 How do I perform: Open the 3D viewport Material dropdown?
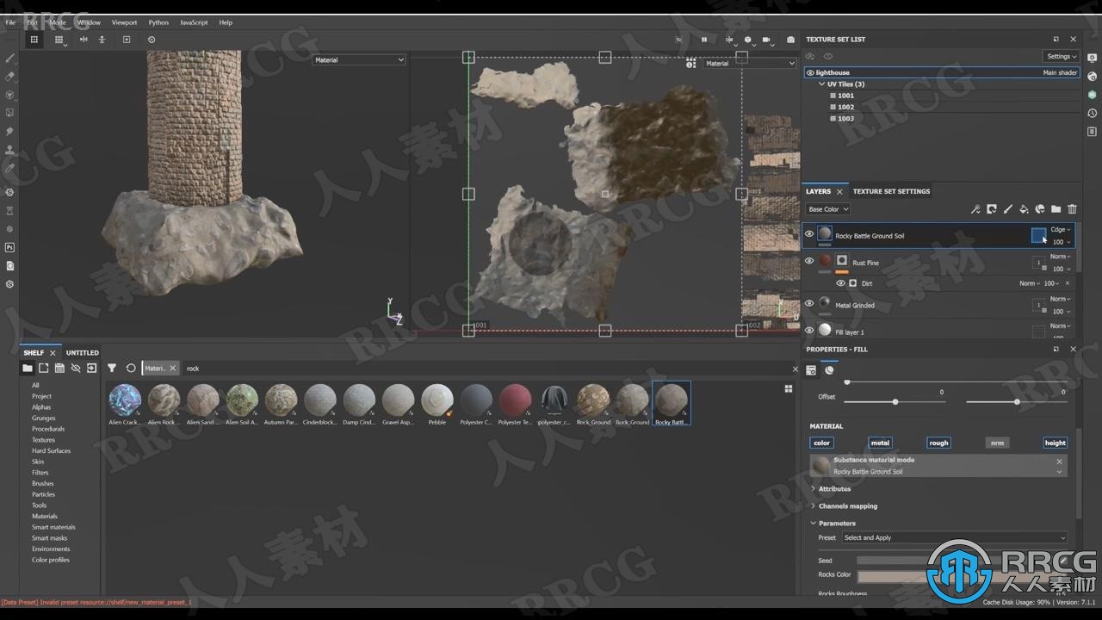(x=359, y=60)
